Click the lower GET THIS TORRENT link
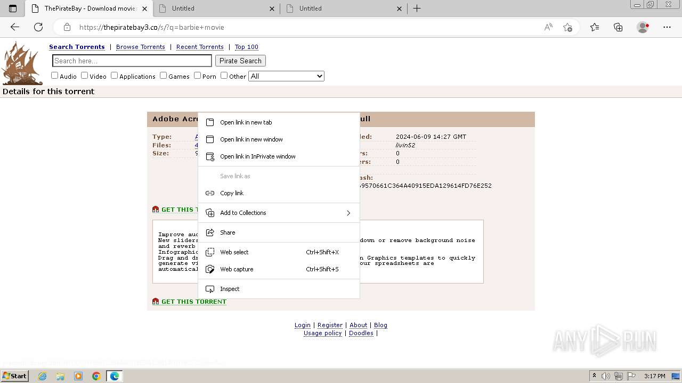 (x=194, y=302)
